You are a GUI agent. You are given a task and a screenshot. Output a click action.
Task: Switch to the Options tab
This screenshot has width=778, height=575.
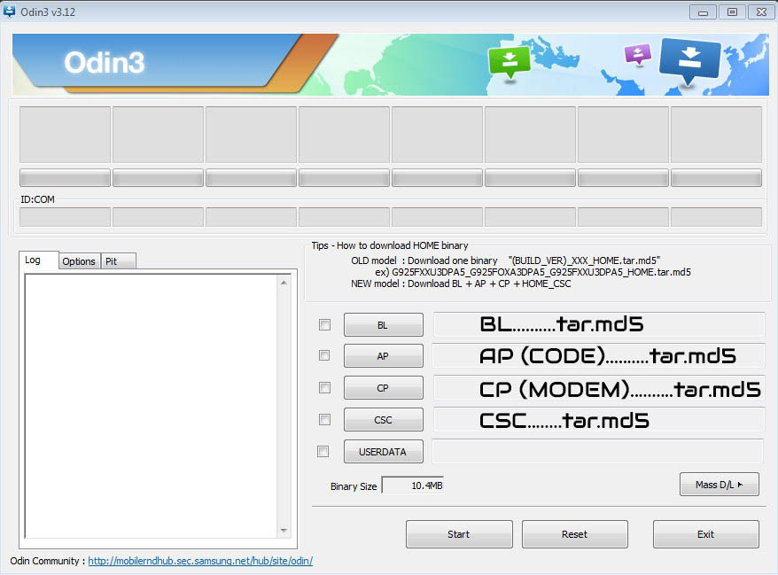[x=79, y=261]
